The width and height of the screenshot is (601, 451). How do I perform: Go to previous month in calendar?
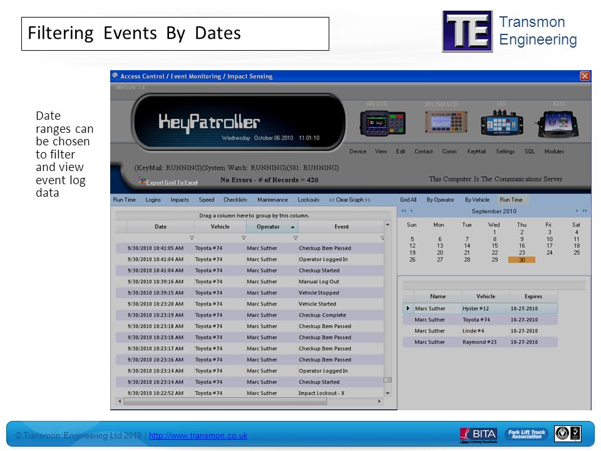tap(411, 210)
